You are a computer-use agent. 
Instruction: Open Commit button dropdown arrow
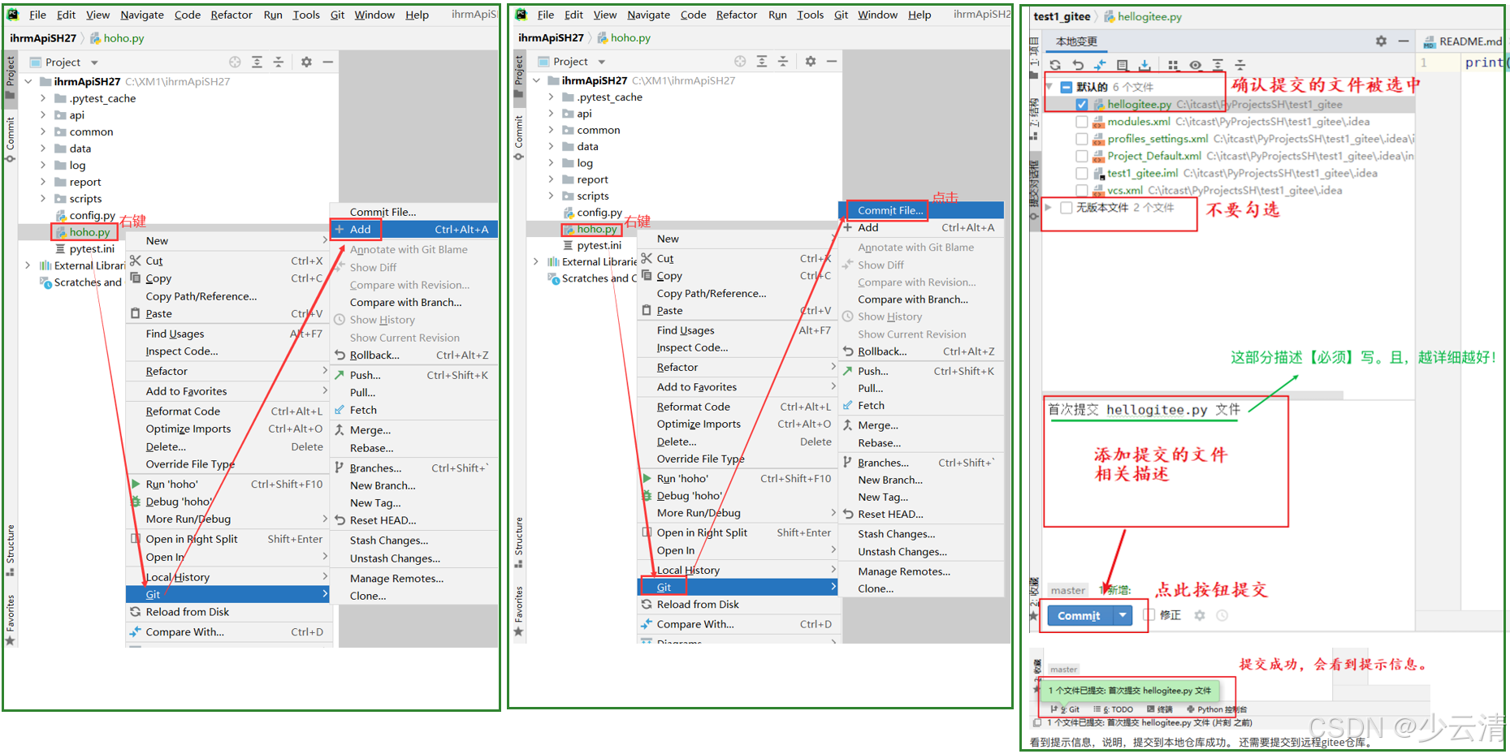click(x=1123, y=615)
